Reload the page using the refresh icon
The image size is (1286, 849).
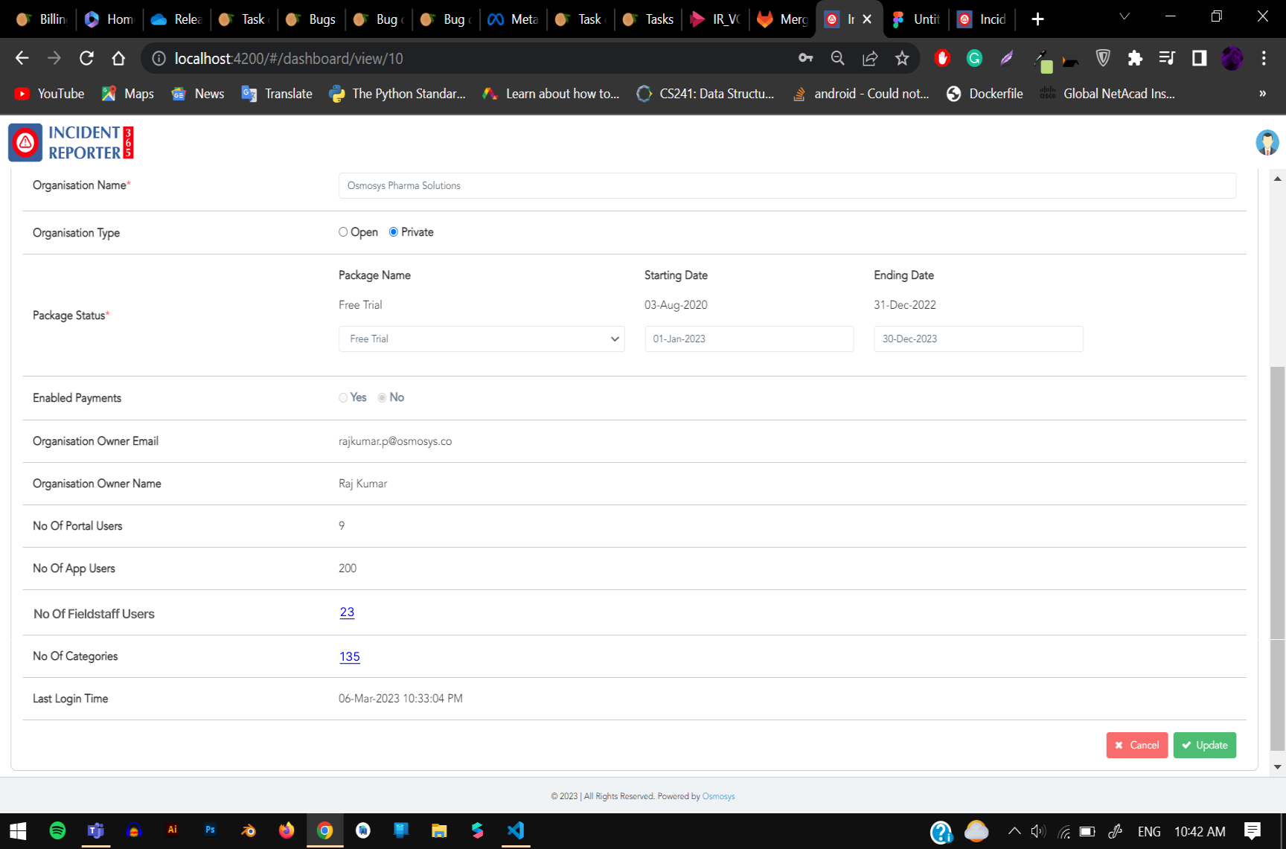click(x=86, y=59)
